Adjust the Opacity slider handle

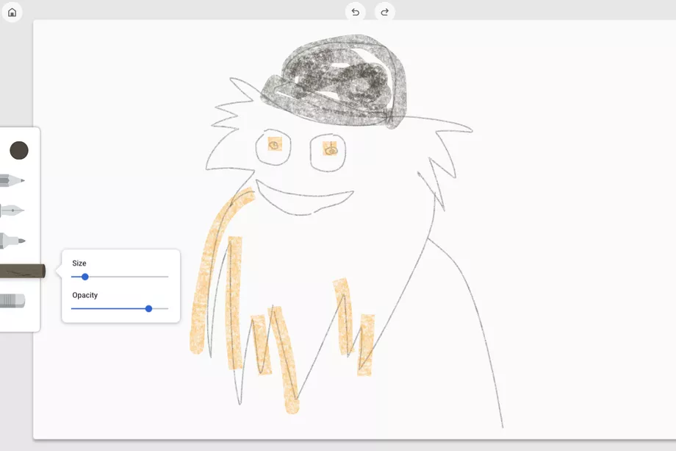148,308
